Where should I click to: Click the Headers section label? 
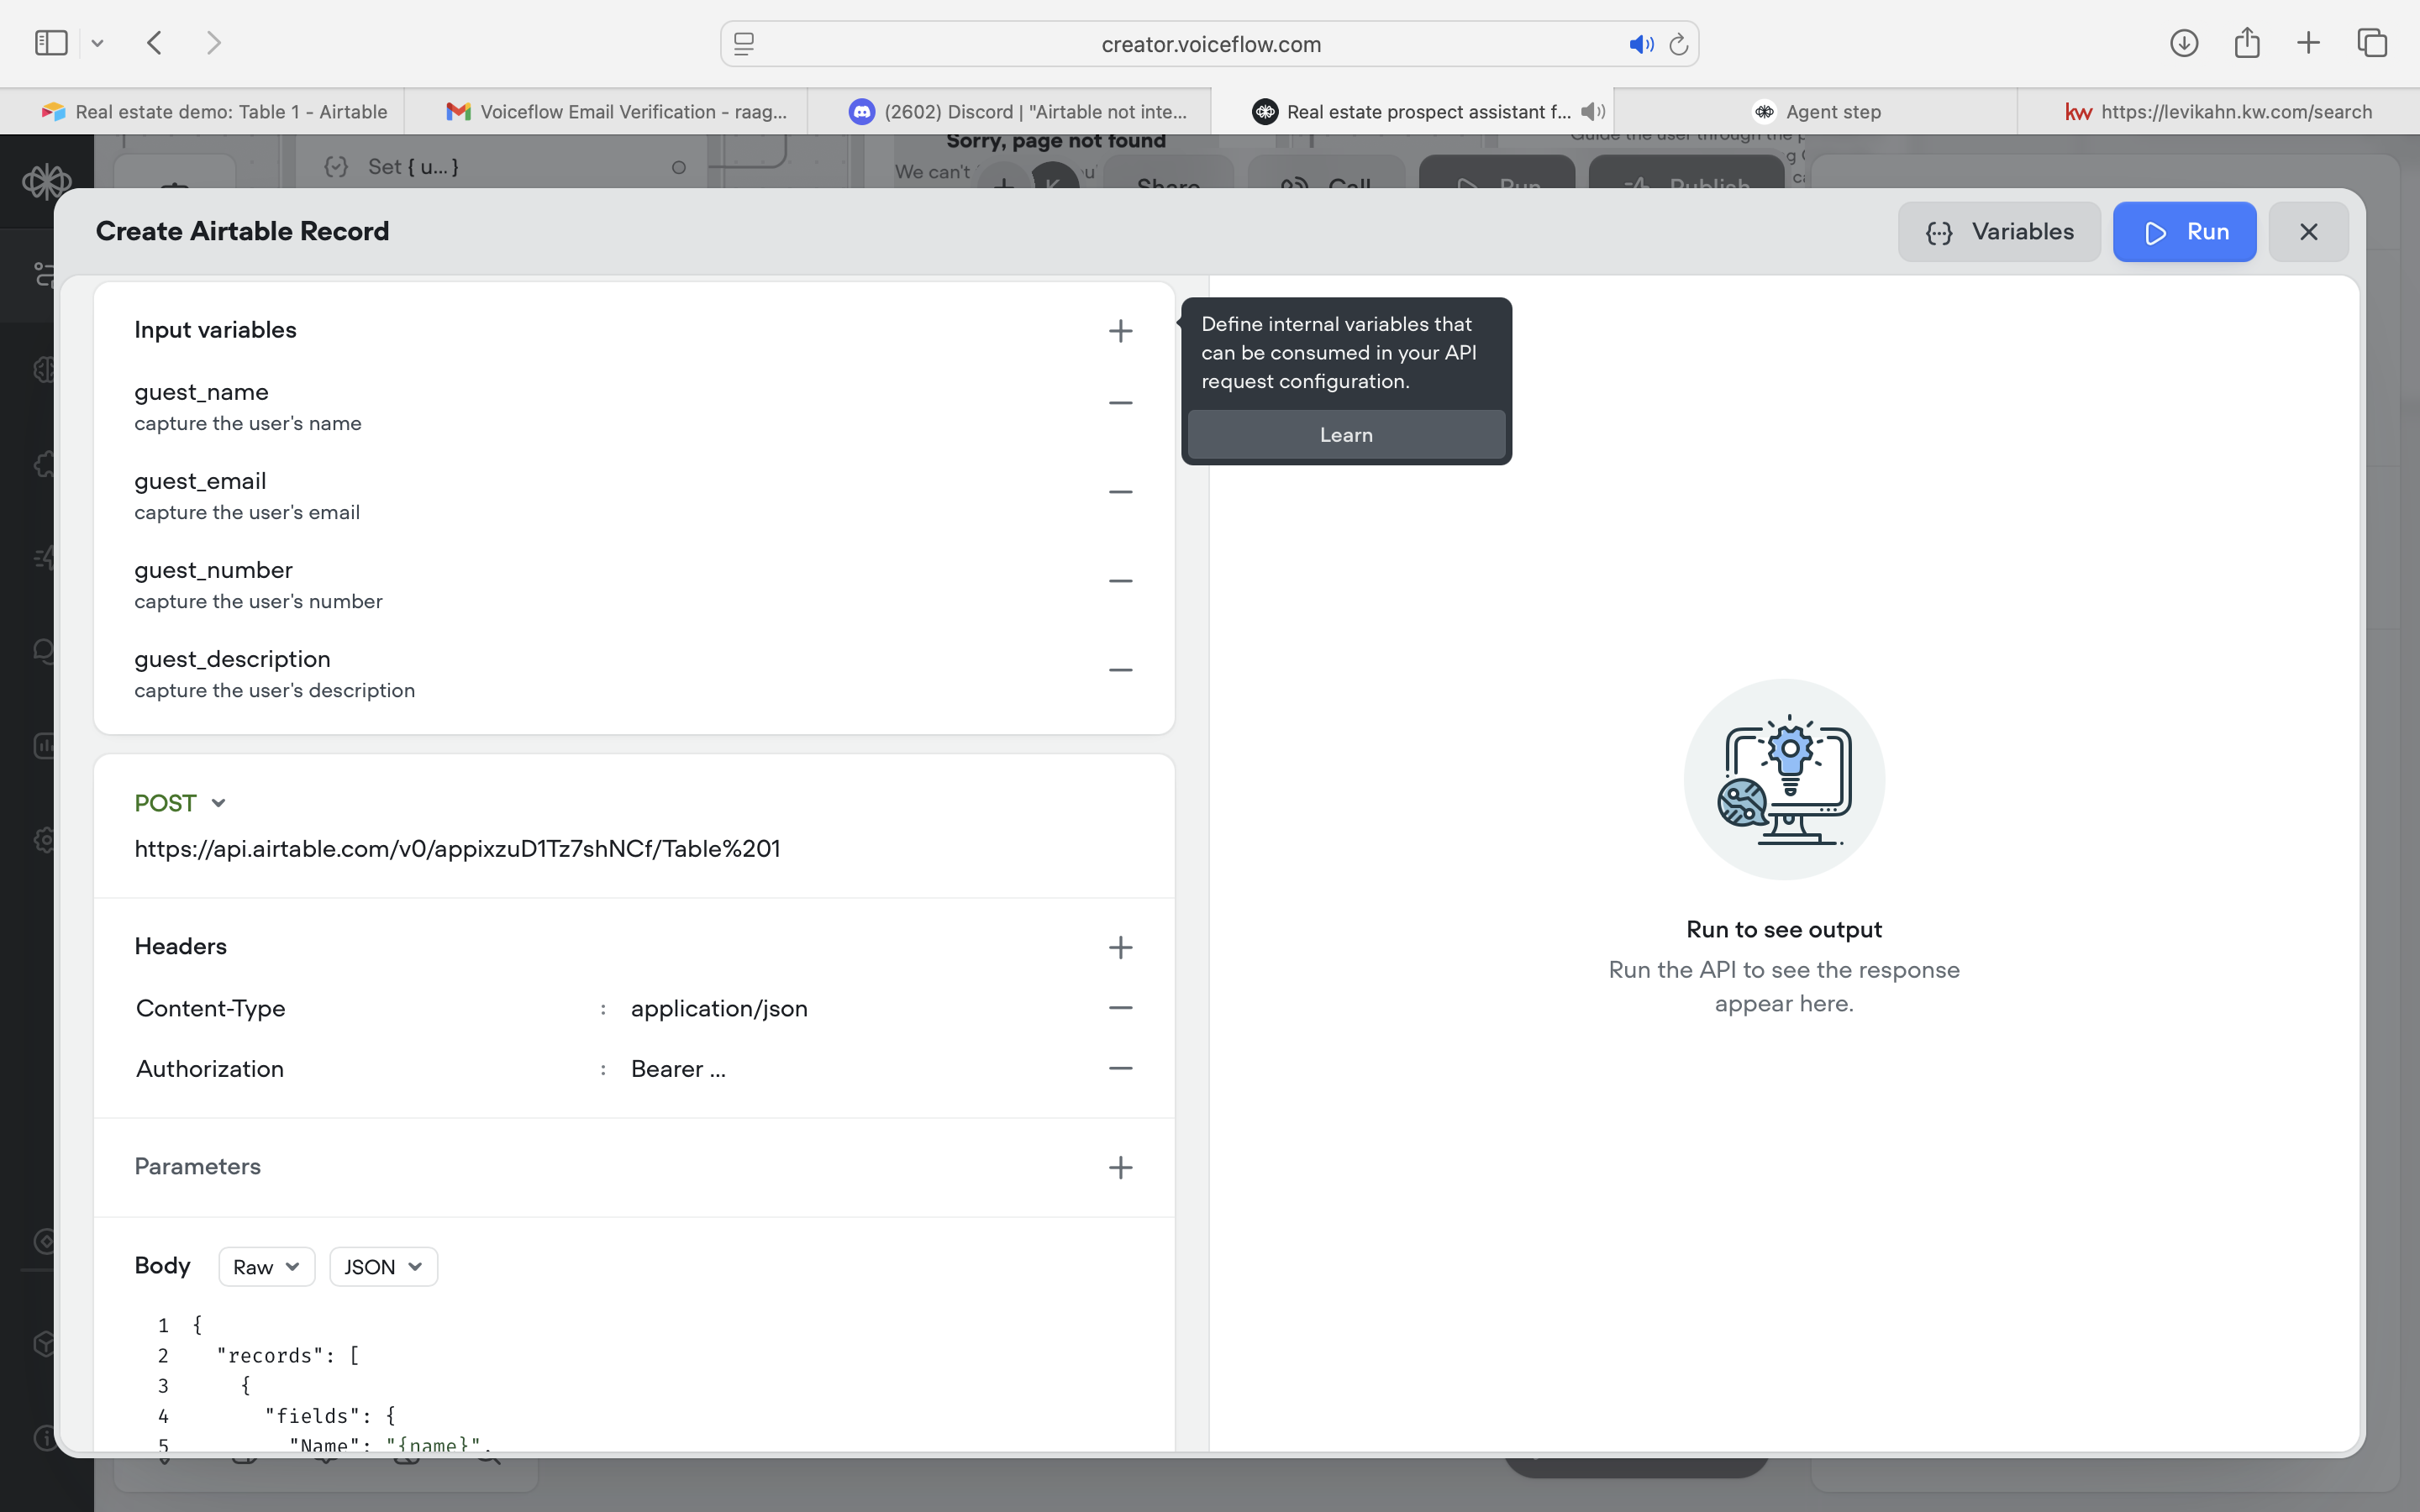pos(180,947)
